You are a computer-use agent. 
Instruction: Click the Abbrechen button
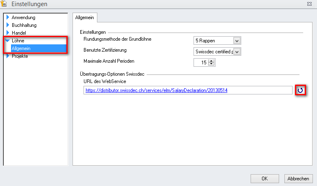[298, 179]
